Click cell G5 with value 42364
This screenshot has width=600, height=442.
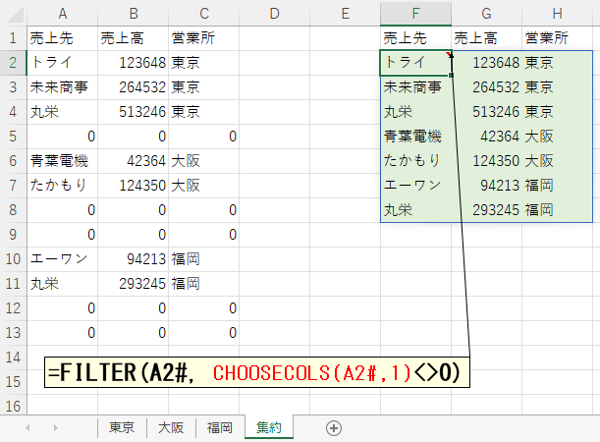[486, 137]
